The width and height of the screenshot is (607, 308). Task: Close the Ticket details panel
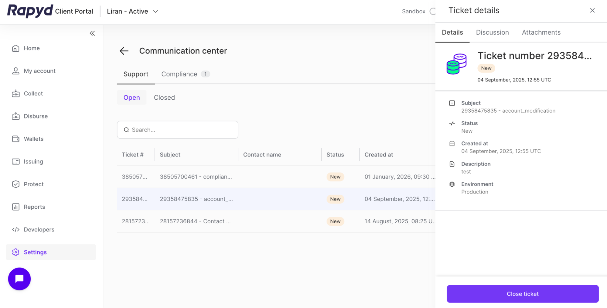pos(592,11)
